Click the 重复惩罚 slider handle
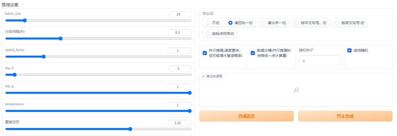The height and width of the screenshot is (136, 397). tap(130, 129)
